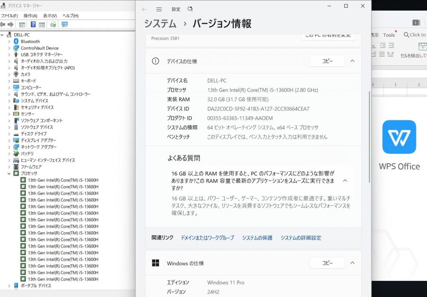The height and width of the screenshot is (297, 427).
Task: Collapse the 16 GB RAM FAQ answer
Action: pos(345,181)
